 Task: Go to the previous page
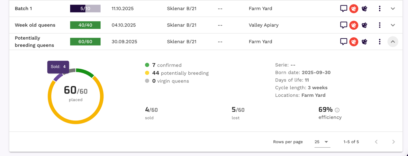(x=376, y=142)
